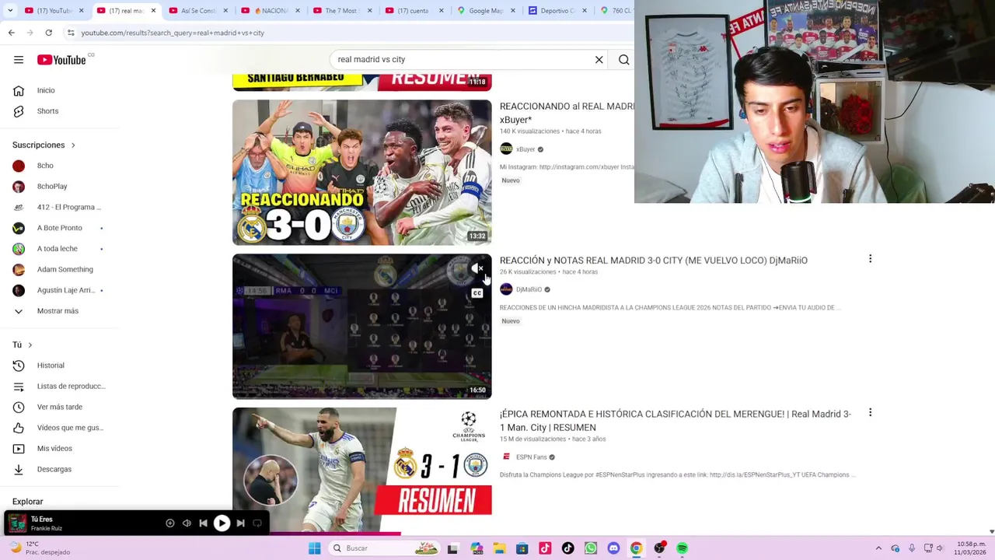The height and width of the screenshot is (560, 995).
Task: Skip to next track in mini player
Action: coord(240,523)
